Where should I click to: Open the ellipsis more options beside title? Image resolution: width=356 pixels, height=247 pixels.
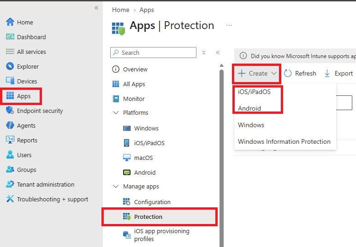tap(229, 25)
